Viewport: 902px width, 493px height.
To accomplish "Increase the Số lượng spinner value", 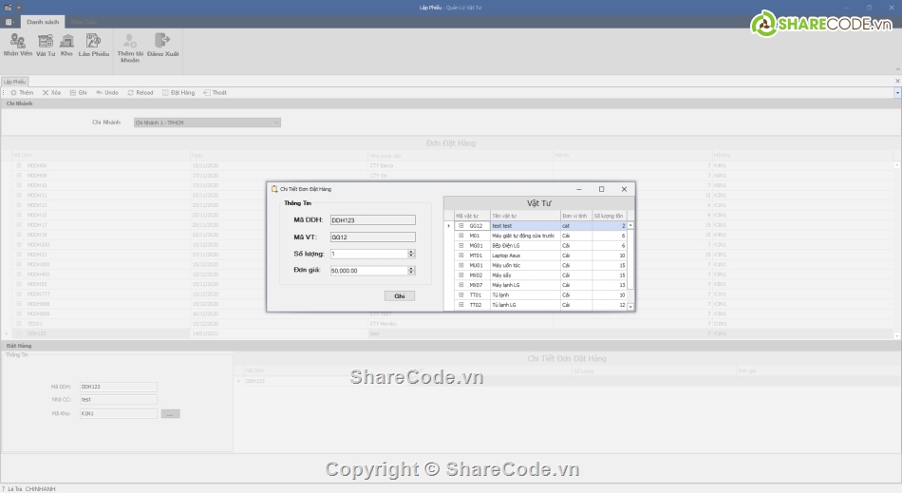I will 411,252.
